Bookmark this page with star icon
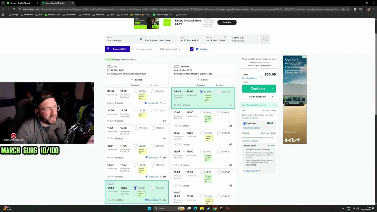Screen dimensions: 377x212 click(x=348, y=9)
